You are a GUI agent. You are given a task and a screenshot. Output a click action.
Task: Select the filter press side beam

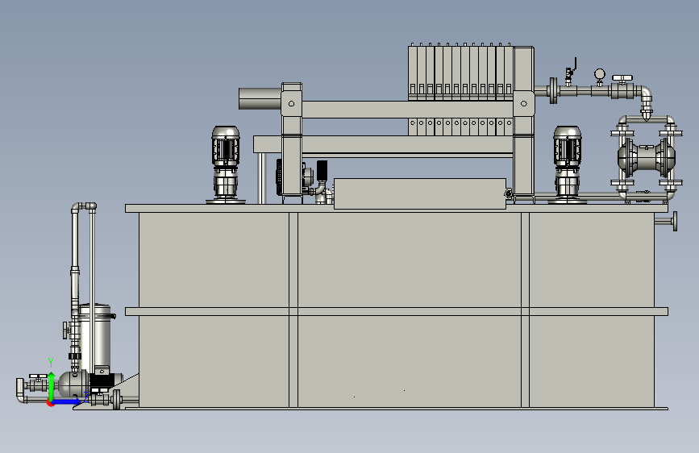coord(407,110)
